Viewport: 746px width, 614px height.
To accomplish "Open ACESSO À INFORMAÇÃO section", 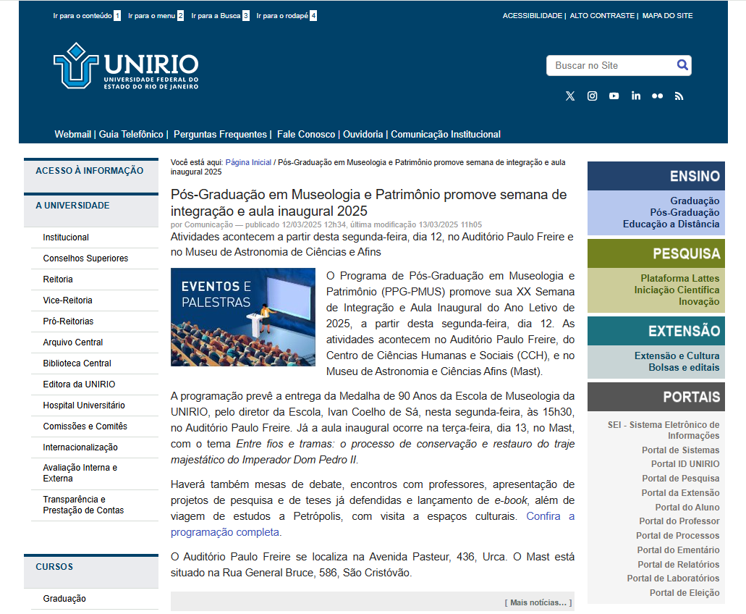I will tap(90, 170).
